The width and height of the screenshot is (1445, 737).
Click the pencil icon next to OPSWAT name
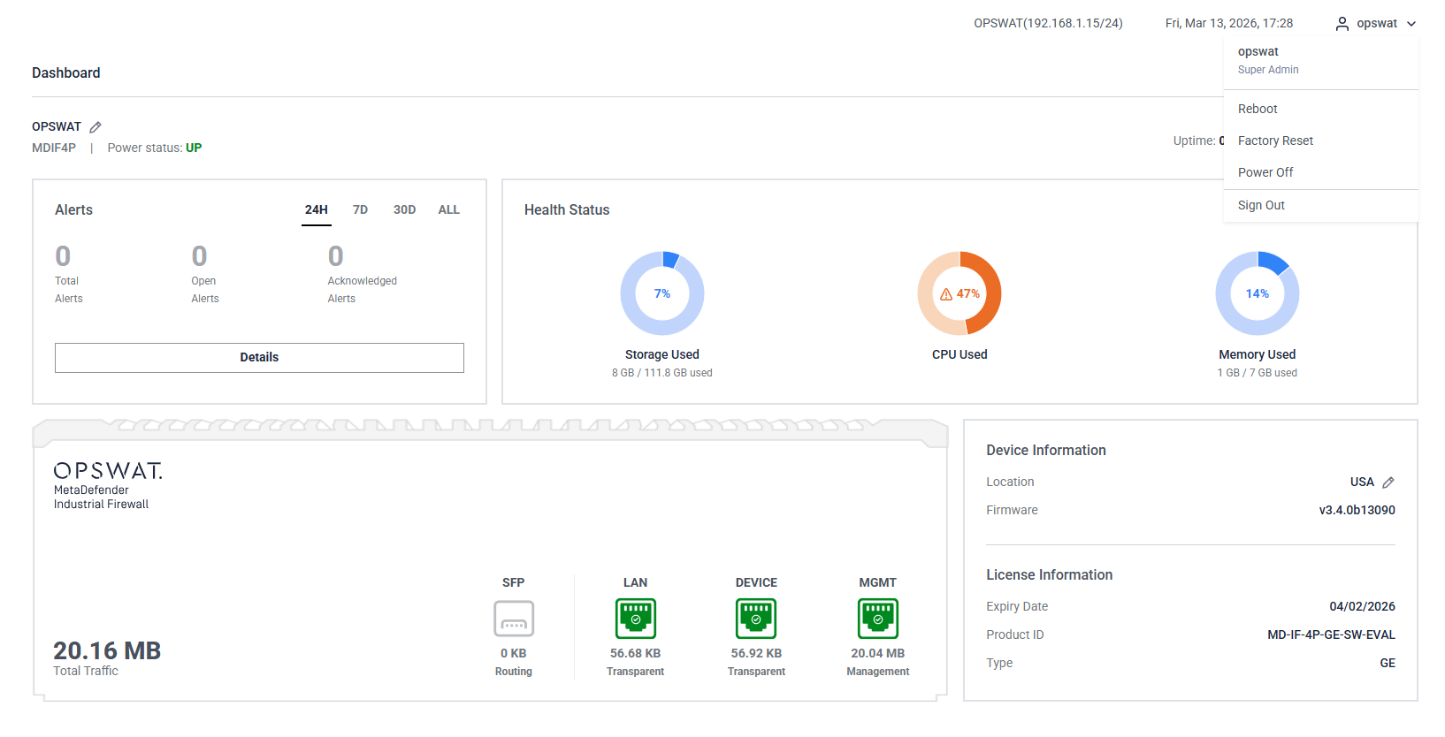click(96, 127)
